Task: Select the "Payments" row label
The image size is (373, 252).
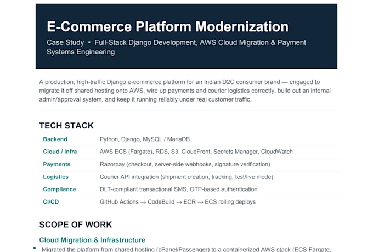Action: point(56,164)
